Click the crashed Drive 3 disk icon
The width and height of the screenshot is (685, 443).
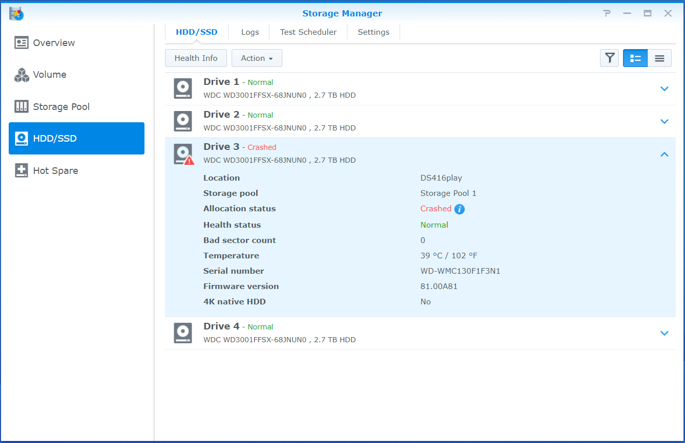point(182,153)
